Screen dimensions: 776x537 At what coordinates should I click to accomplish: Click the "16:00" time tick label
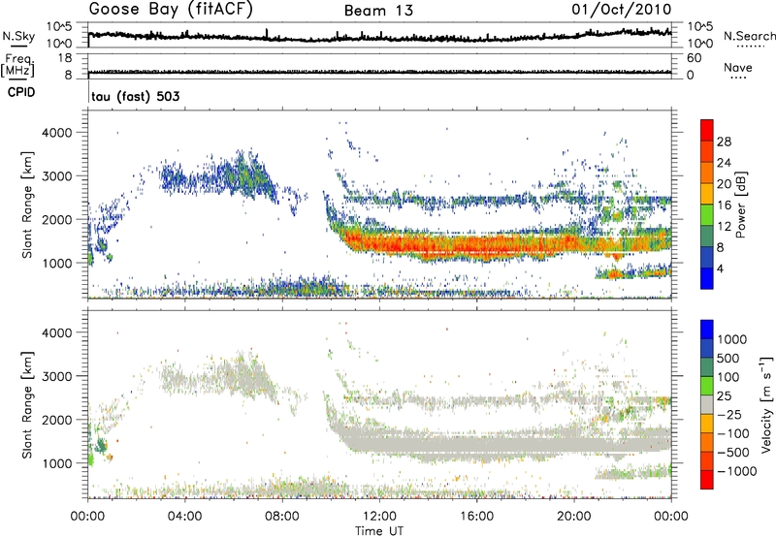(x=476, y=517)
